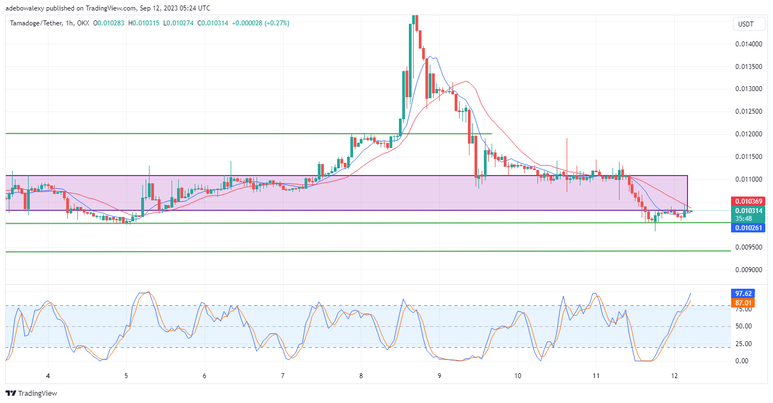Click the 0.009500 price axis label
Screen dimensions: 773x403
pyautogui.click(x=749, y=248)
